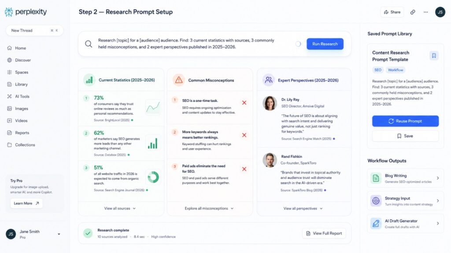Select the SEO tag

coord(378,70)
